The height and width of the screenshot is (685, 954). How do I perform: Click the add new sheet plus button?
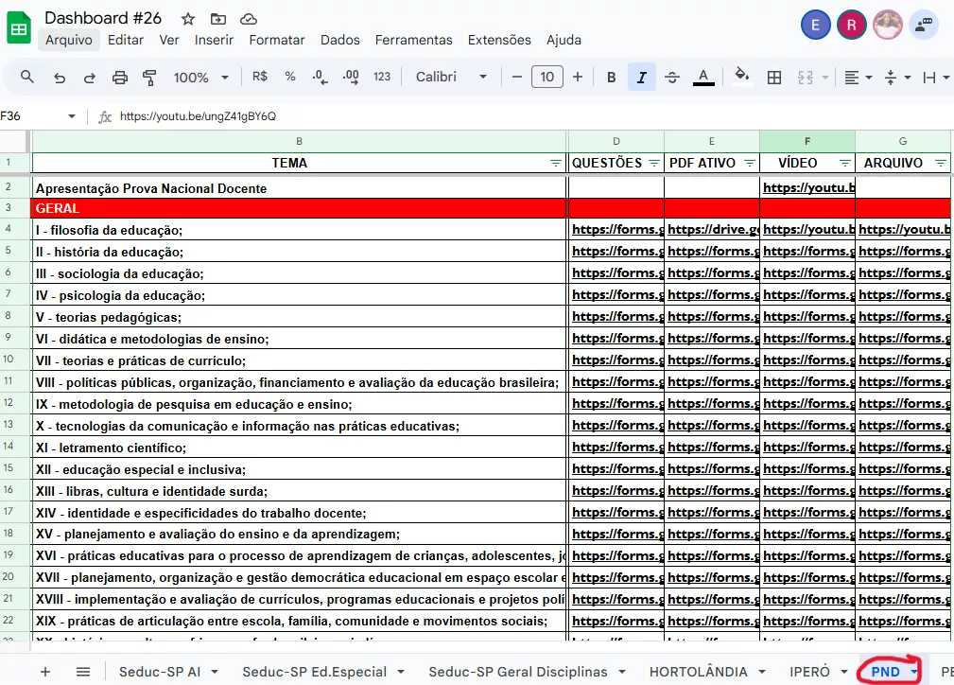(45, 672)
